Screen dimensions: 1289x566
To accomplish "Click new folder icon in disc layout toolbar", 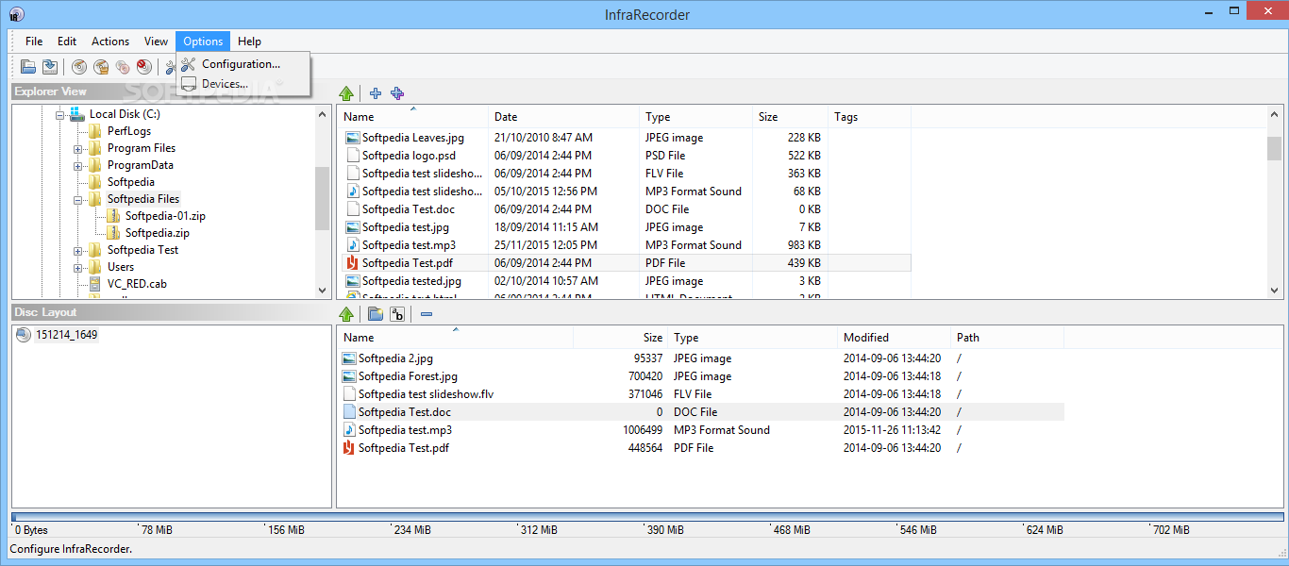I will tap(376, 313).
